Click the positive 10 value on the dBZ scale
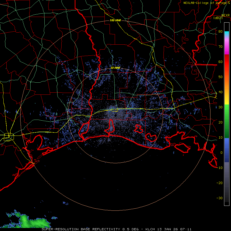This screenshot has width=231, height=231. pos(220,138)
